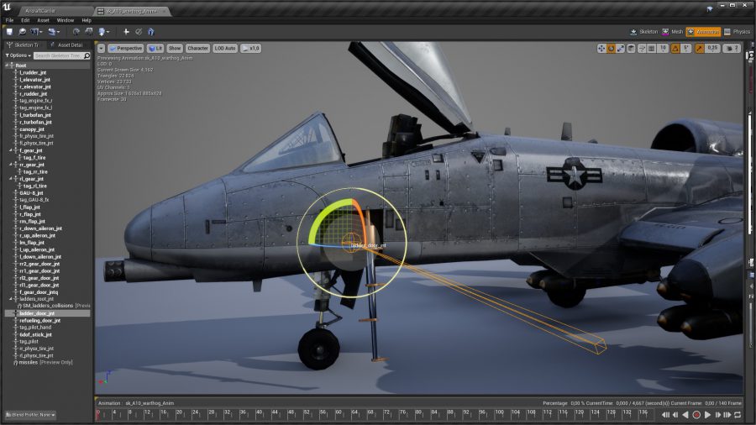Image resolution: width=756 pixels, height=425 pixels.
Task: Click the coordinate space cube icon
Action: pos(631,48)
